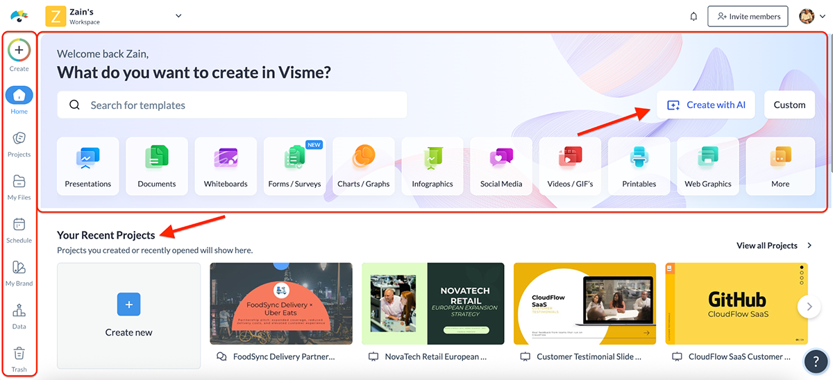Open the Schedule calendar icon
The image size is (833, 380).
click(19, 225)
